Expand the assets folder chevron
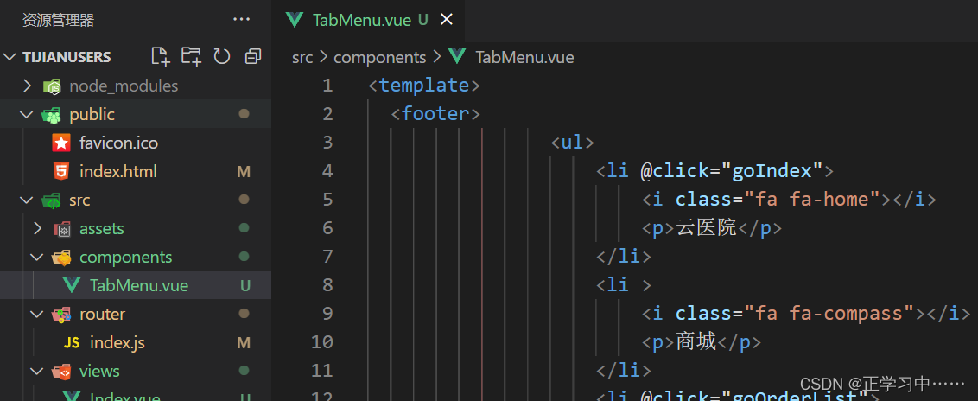This screenshot has height=401, width=978. (x=37, y=229)
